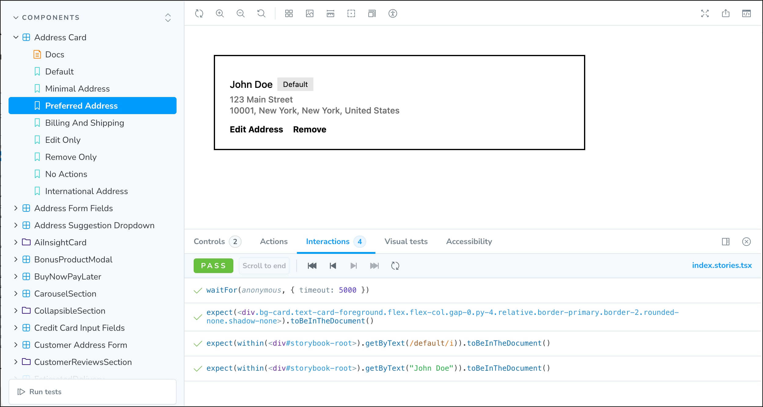The height and width of the screenshot is (407, 763).
Task: Open canvas in new tab share icon
Action: [x=726, y=13]
